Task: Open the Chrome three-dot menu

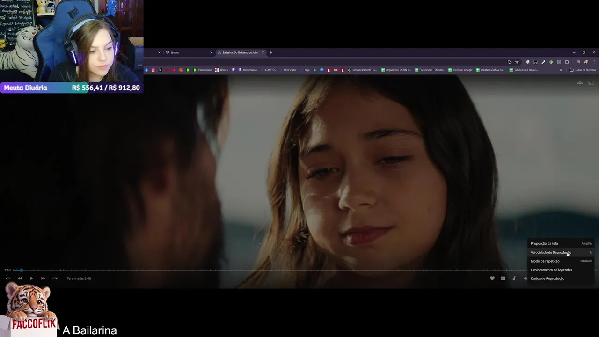Action: tap(594, 62)
